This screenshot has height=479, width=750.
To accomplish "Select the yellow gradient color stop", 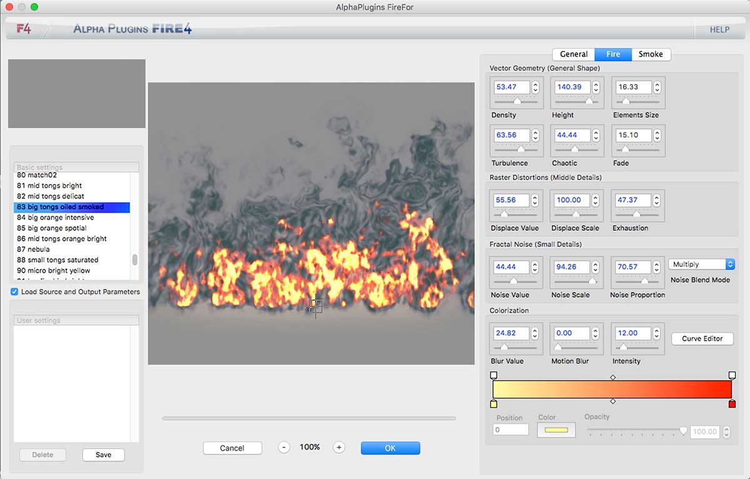I will click(494, 404).
